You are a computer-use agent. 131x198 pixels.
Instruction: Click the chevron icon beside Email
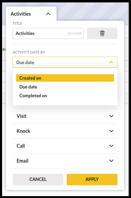click(111, 161)
